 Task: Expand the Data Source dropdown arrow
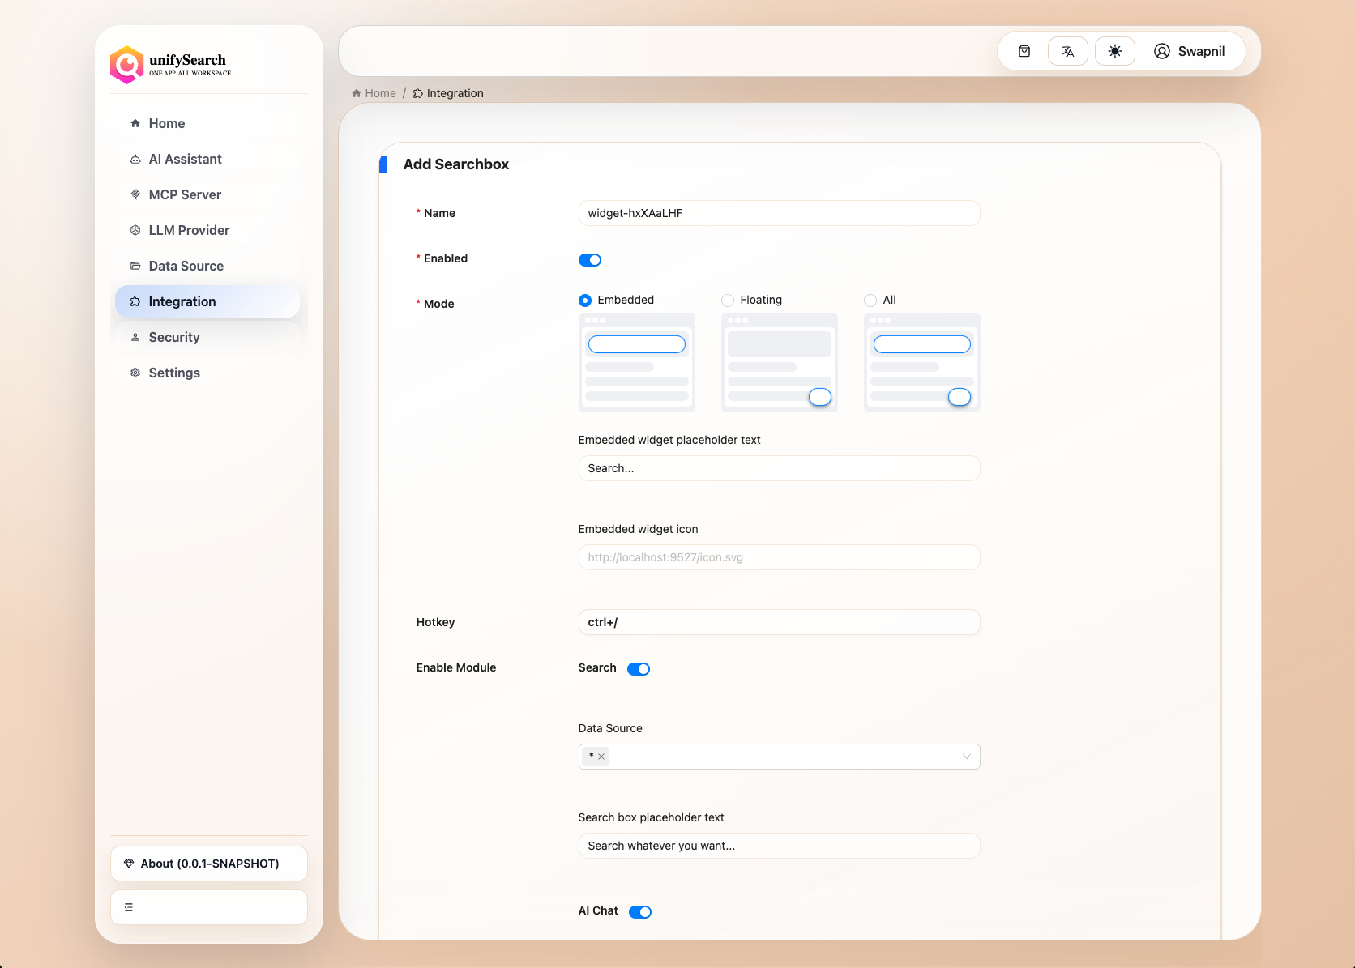(966, 757)
